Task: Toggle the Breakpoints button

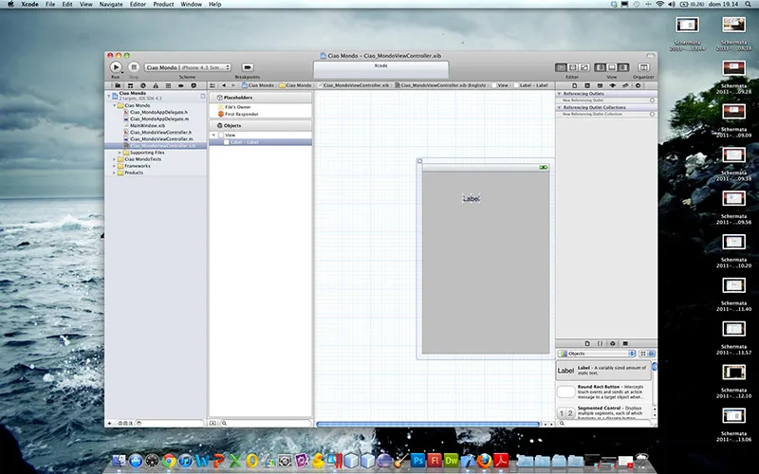Action: click(248, 67)
